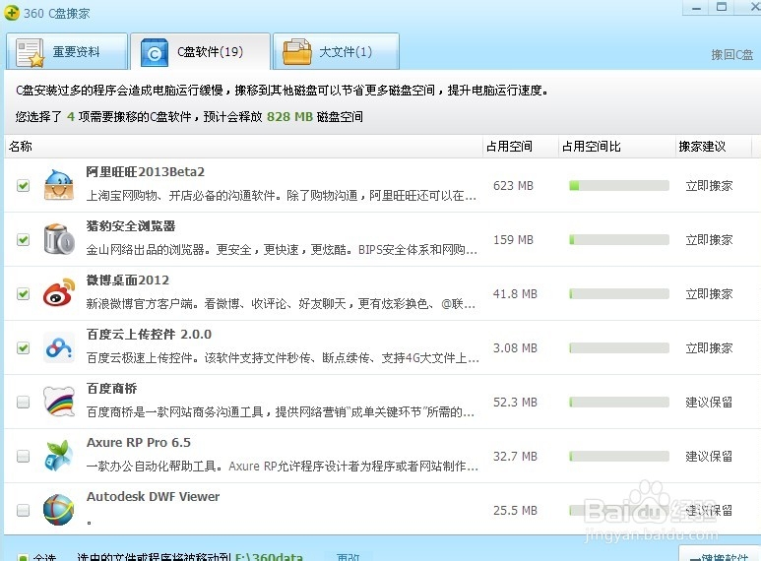Click the 360 C盘搬家 logo icon

(x=12, y=13)
